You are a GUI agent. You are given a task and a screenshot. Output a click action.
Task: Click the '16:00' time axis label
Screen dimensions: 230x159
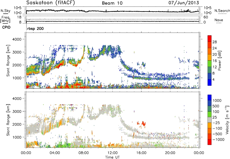click(x=141, y=153)
